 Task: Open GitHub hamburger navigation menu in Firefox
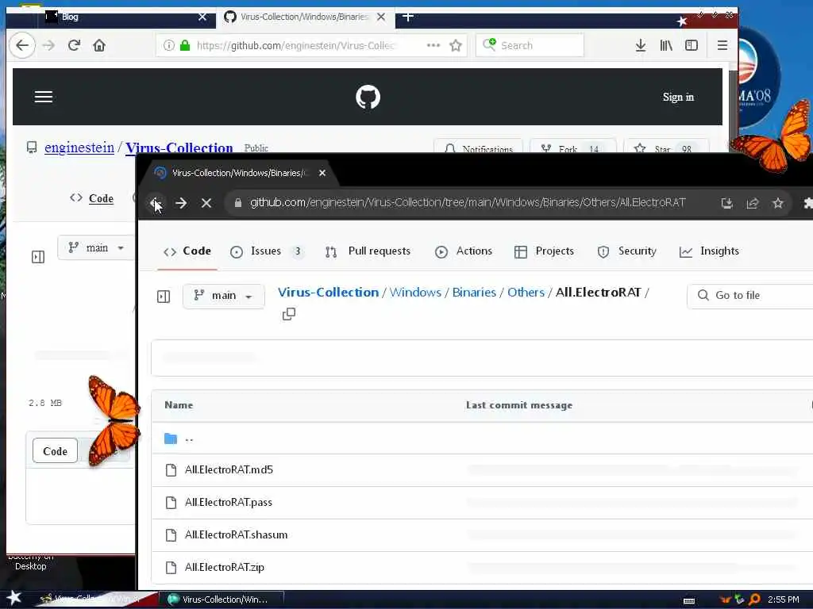44,97
